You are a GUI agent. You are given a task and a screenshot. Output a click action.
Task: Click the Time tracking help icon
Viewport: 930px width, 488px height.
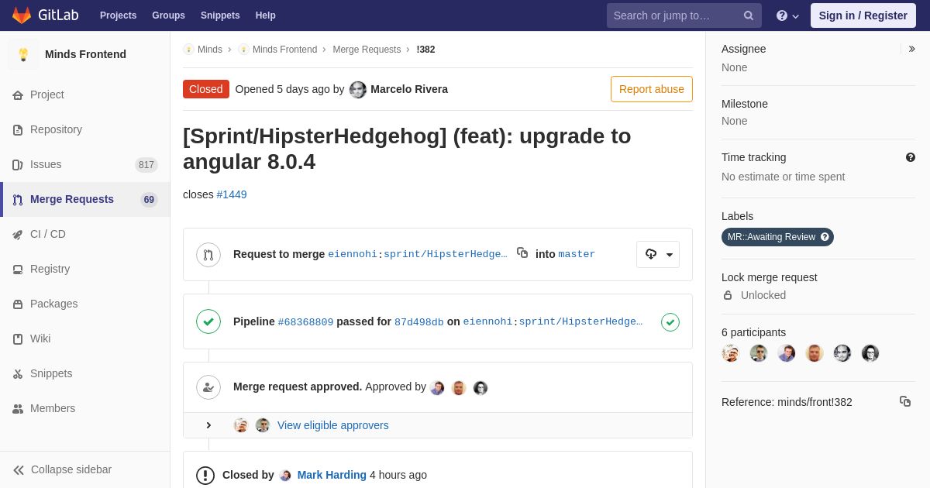tap(911, 157)
